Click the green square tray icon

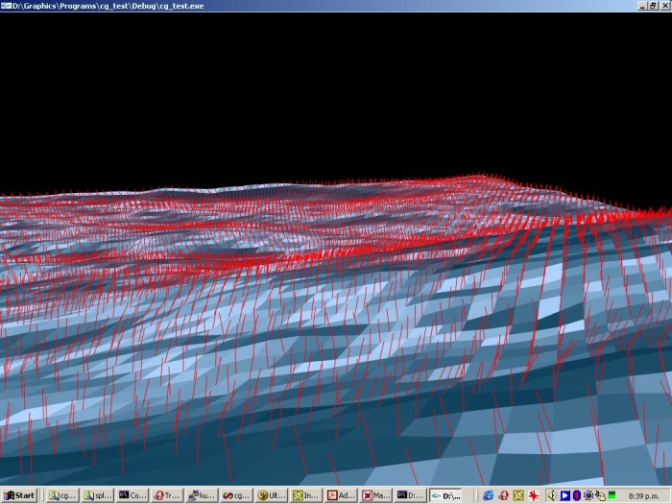612,495
